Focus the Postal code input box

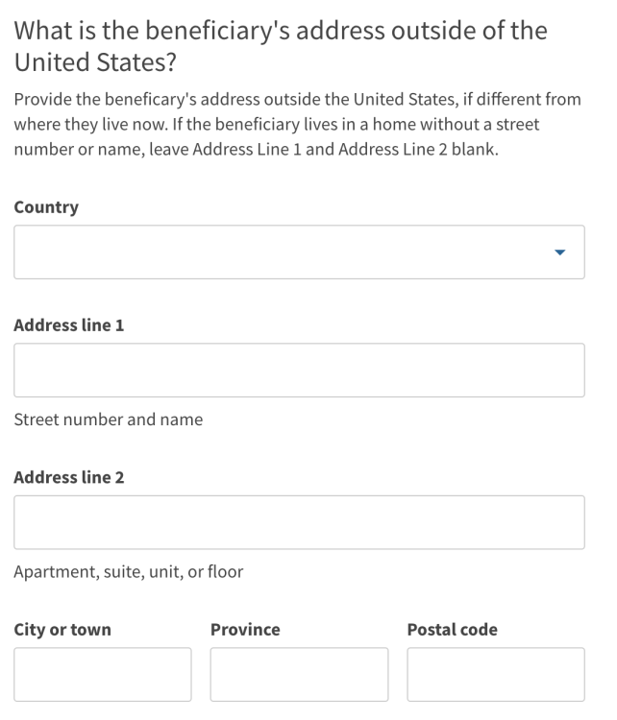(496, 675)
